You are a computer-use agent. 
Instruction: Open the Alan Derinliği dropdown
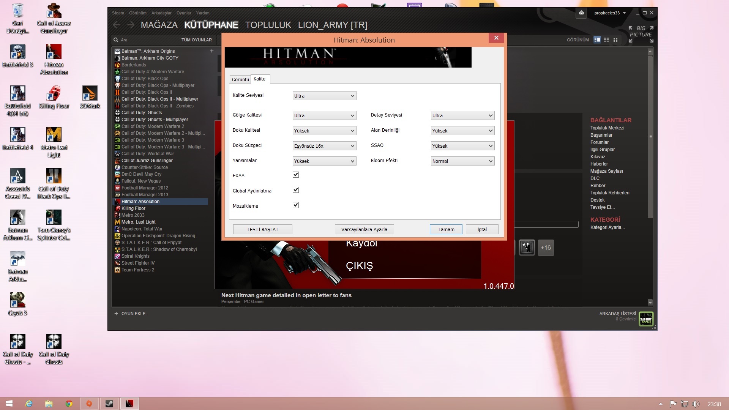click(462, 131)
